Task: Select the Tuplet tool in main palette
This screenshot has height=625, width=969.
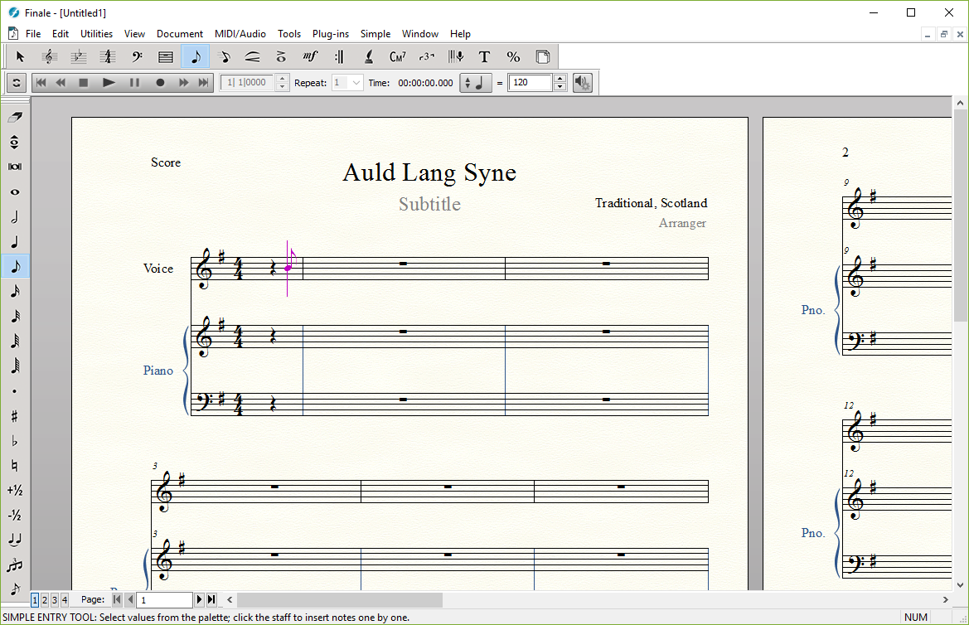Action: (426, 57)
